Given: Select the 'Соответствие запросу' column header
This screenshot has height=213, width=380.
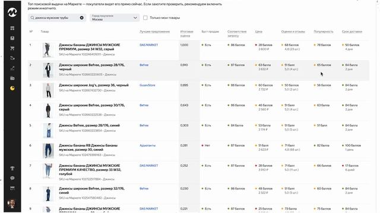Looking at the screenshot, I should pyautogui.click(x=237, y=34).
